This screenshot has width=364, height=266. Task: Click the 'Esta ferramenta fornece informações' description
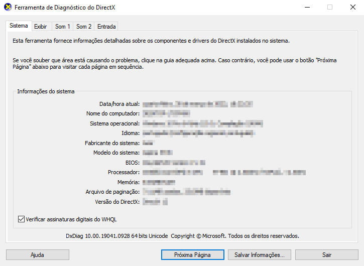(x=151, y=41)
